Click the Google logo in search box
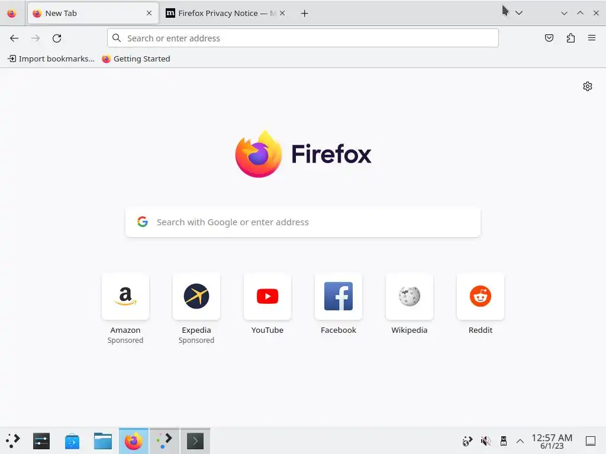606x454 pixels. pos(143,222)
